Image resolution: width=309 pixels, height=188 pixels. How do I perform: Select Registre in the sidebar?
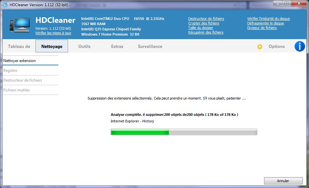[30, 70]
